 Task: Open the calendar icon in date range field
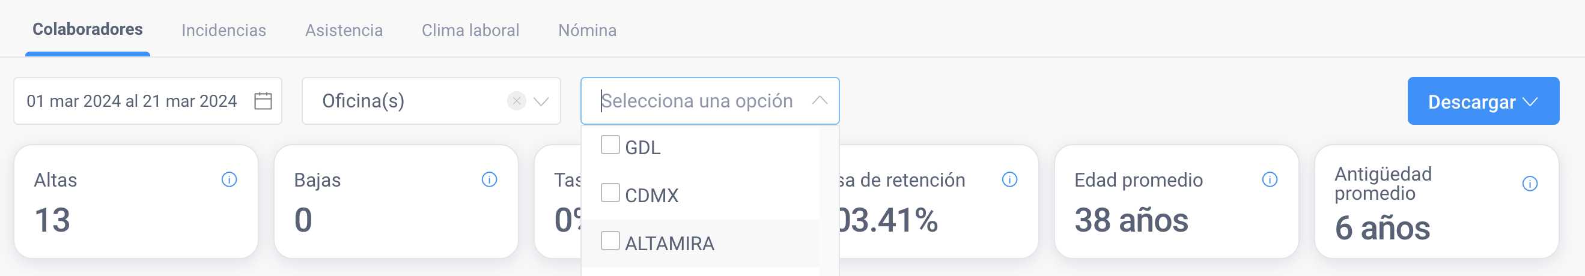click(x=263, y=101)
